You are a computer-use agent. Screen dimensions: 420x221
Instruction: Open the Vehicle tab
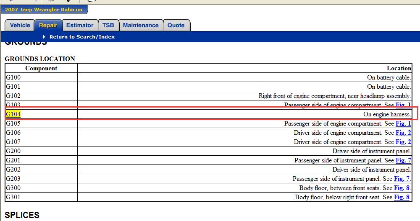[x=20, y=26]
